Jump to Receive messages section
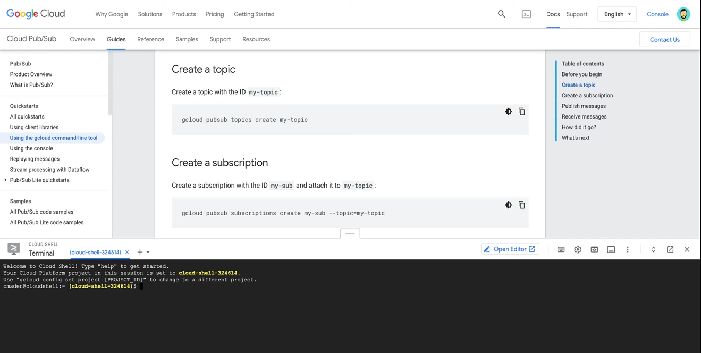This screenshot has width=701, height=353. click(x=584, y=117)
